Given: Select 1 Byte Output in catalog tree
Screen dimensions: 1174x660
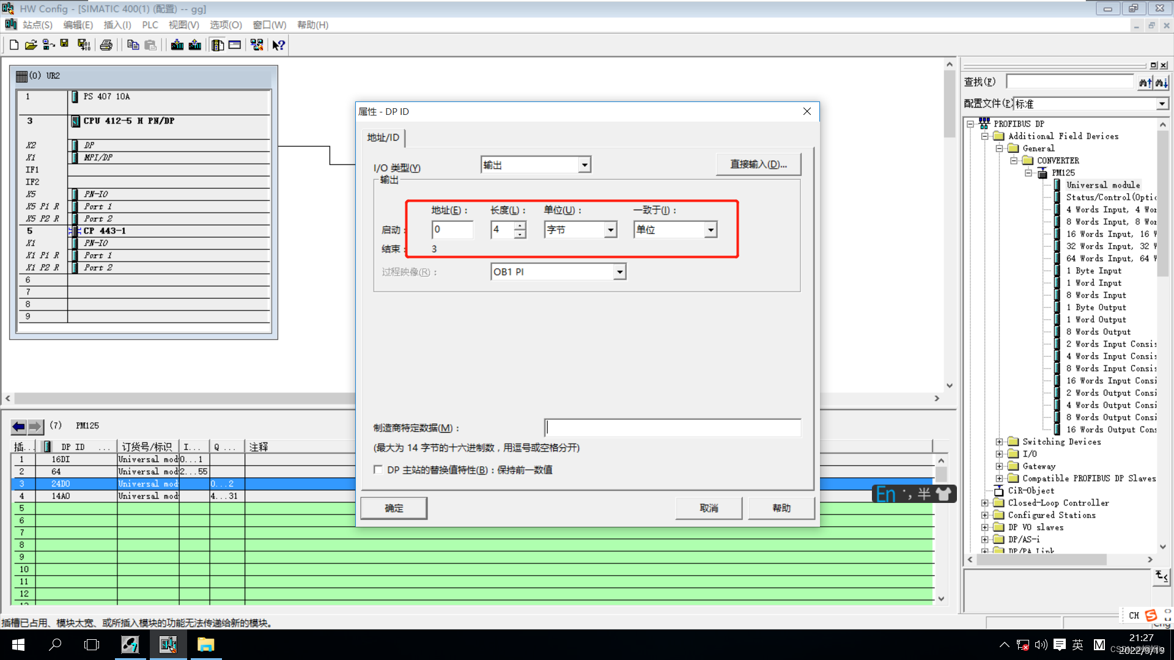Looking at the screenshot, I should (x=1096, y=307).
